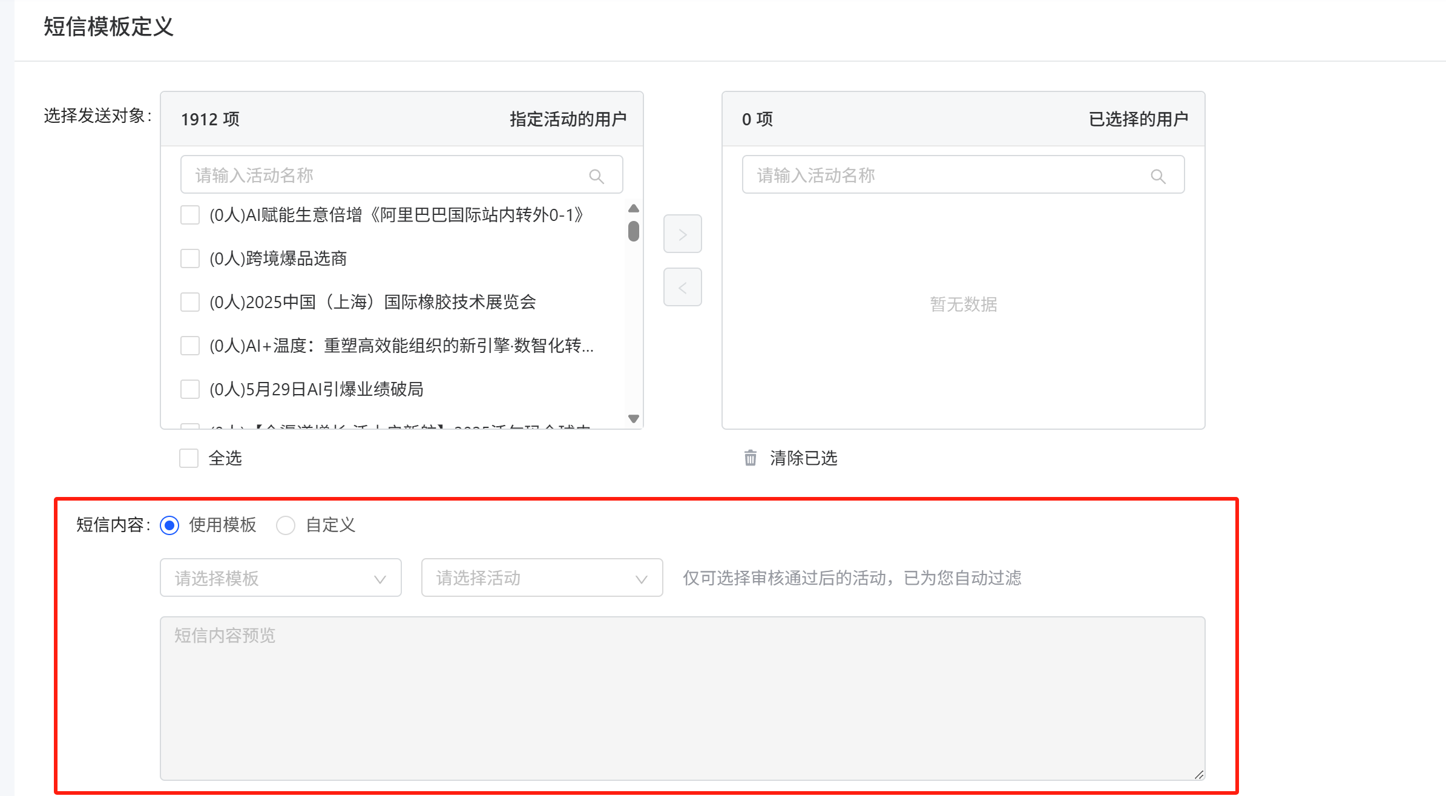This screenshot has width=1446, height=796.
Task: Select the 自定义 radio option
Action: pos(286,525)
